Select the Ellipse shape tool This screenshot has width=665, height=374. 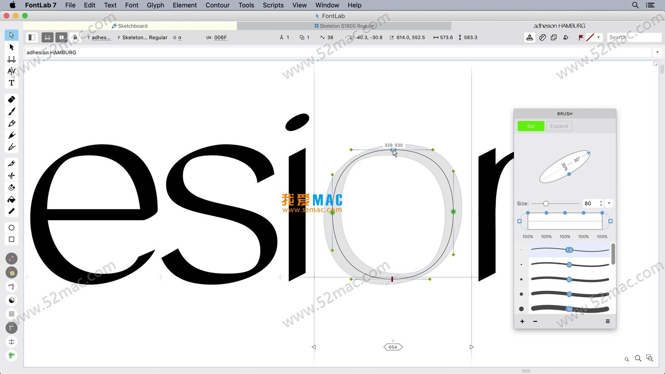[x=11, y=228]
